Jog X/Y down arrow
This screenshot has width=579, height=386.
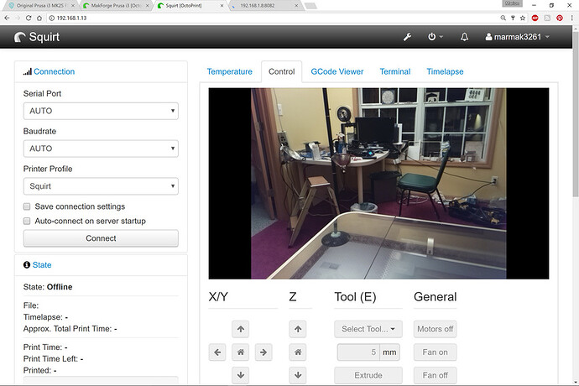point(240,375)
